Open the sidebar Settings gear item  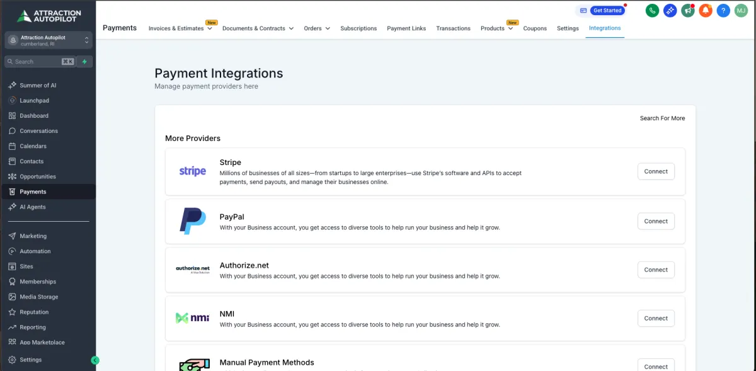pos(30,360)
